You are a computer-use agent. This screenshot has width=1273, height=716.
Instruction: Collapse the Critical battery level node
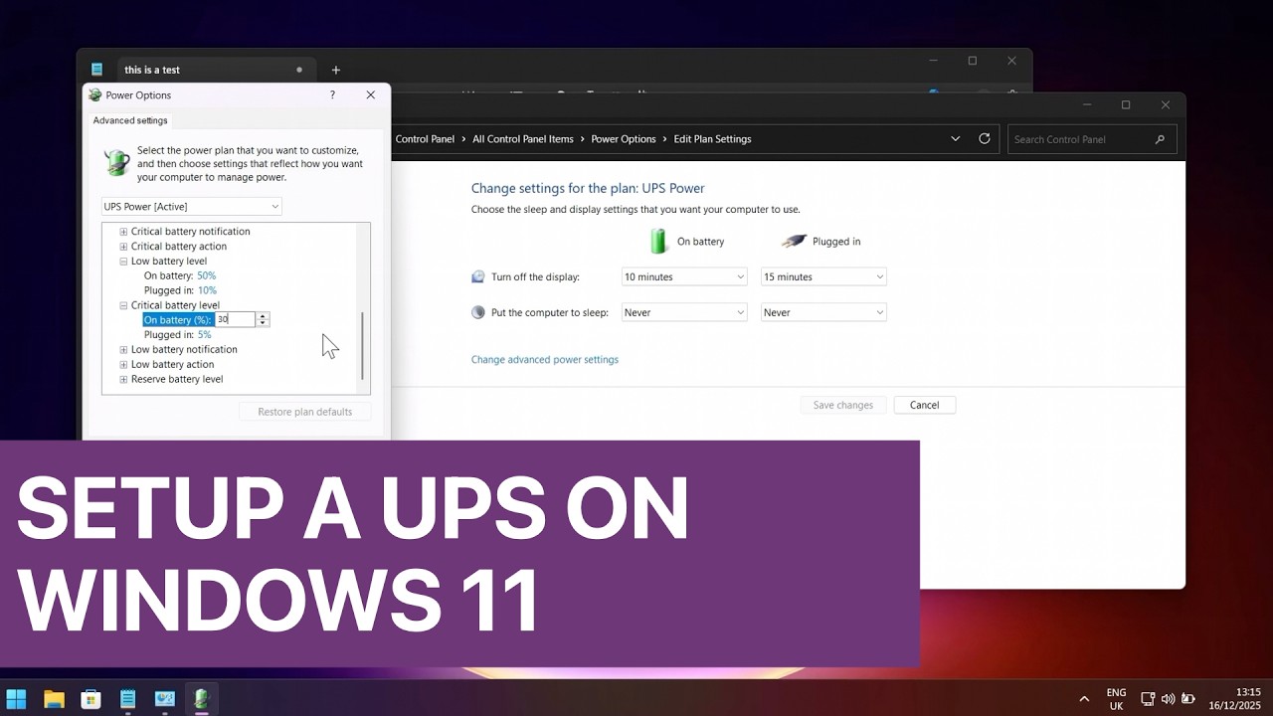(123, 305)
